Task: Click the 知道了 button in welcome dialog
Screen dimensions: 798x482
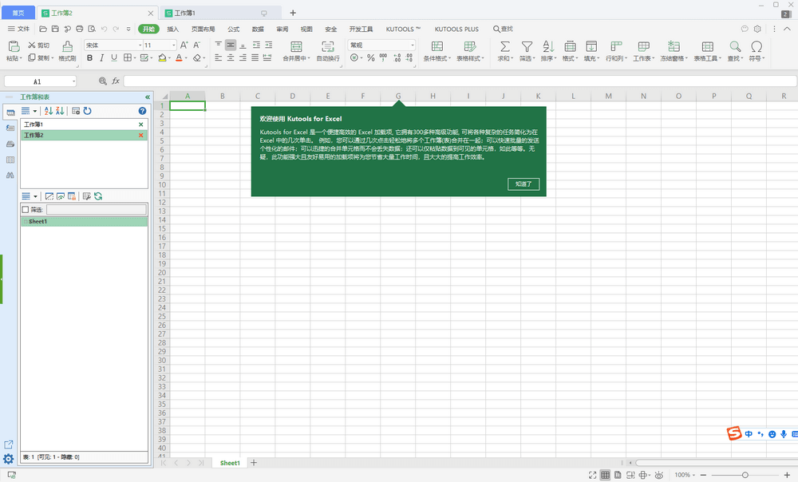Action: 523,184
